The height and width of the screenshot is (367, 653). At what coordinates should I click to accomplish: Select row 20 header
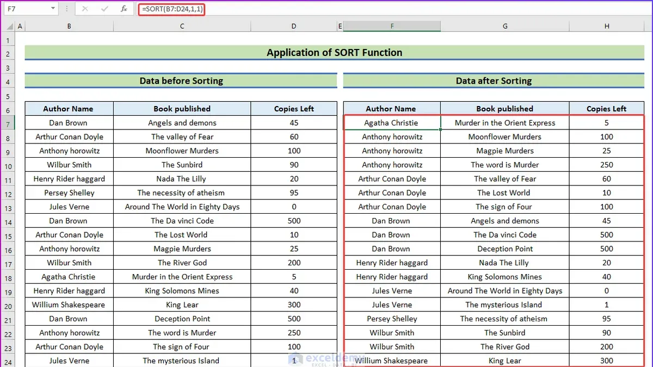(8, 305)
